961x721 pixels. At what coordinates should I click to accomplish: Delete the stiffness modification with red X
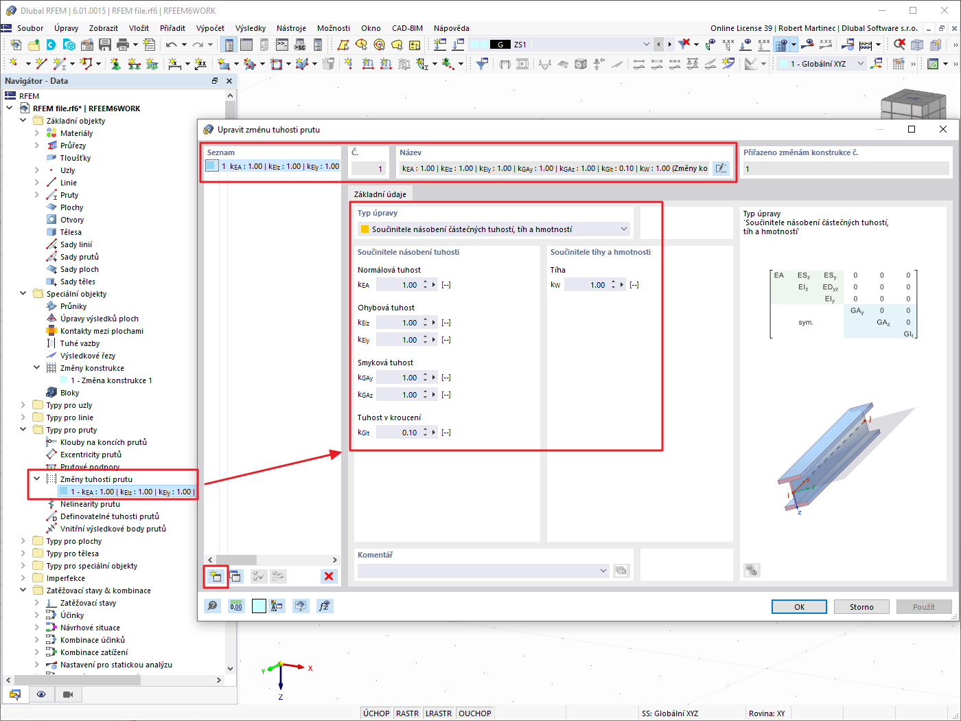coord(328,576)
